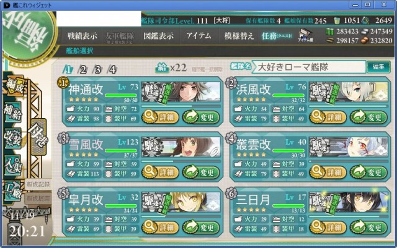
Task: Click 変更 button for 浜風改
Action: click(x=368, y=117)
